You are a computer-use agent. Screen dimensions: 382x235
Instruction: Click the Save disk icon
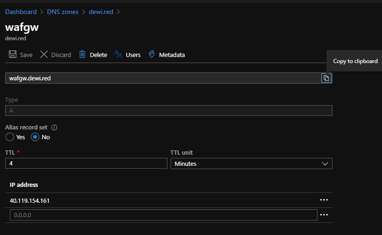click(13, 55)
